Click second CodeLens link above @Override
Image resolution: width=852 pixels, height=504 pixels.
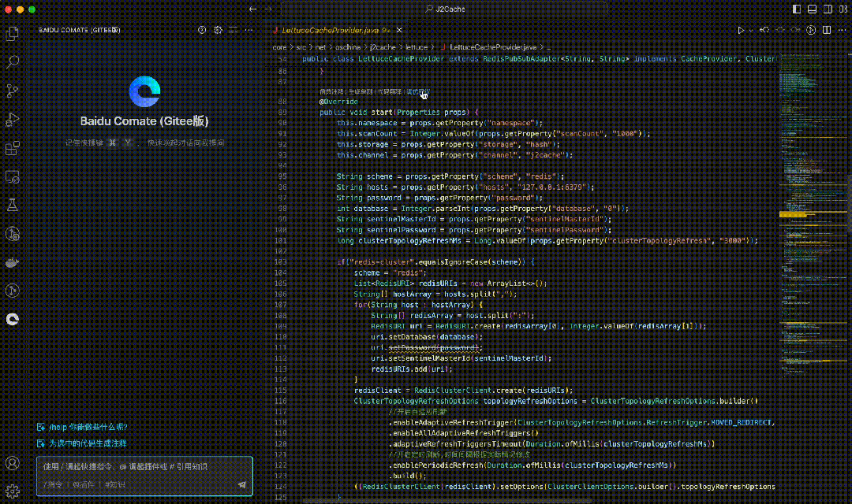[361, 91]
